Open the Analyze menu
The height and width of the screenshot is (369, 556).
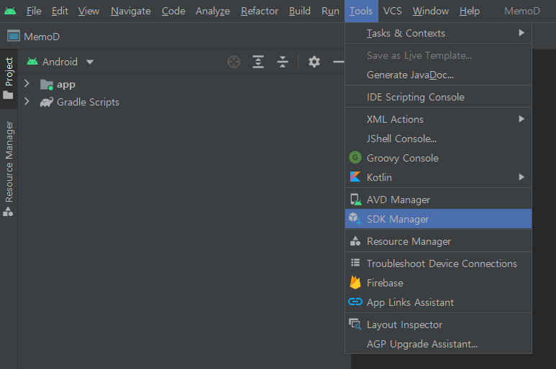(213, 11)
